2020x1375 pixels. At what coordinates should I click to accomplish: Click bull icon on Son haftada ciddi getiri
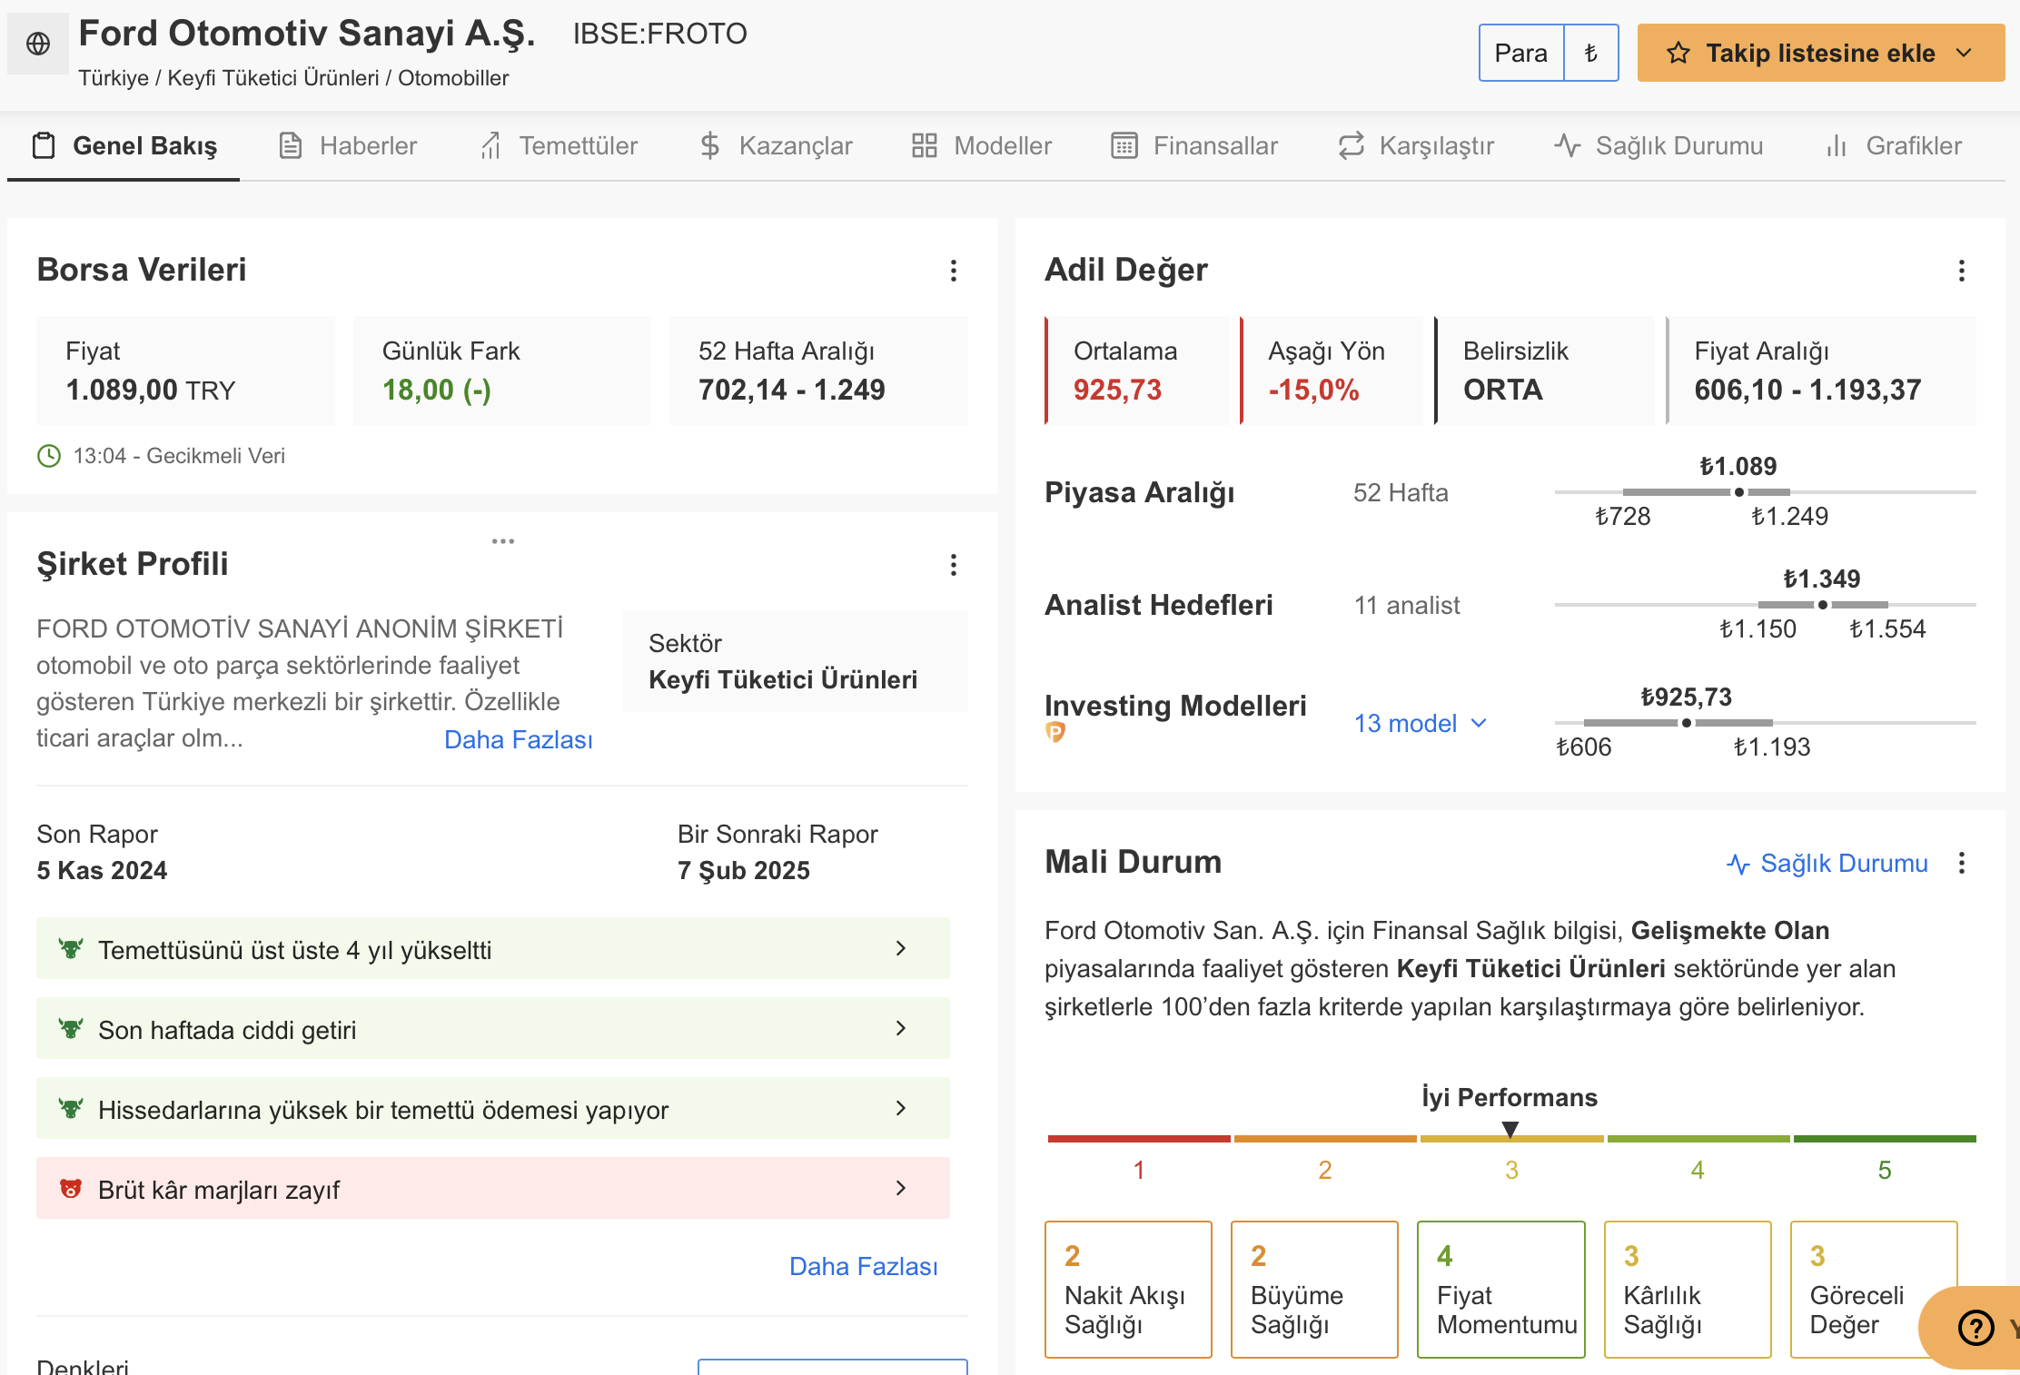(71, 1029)
